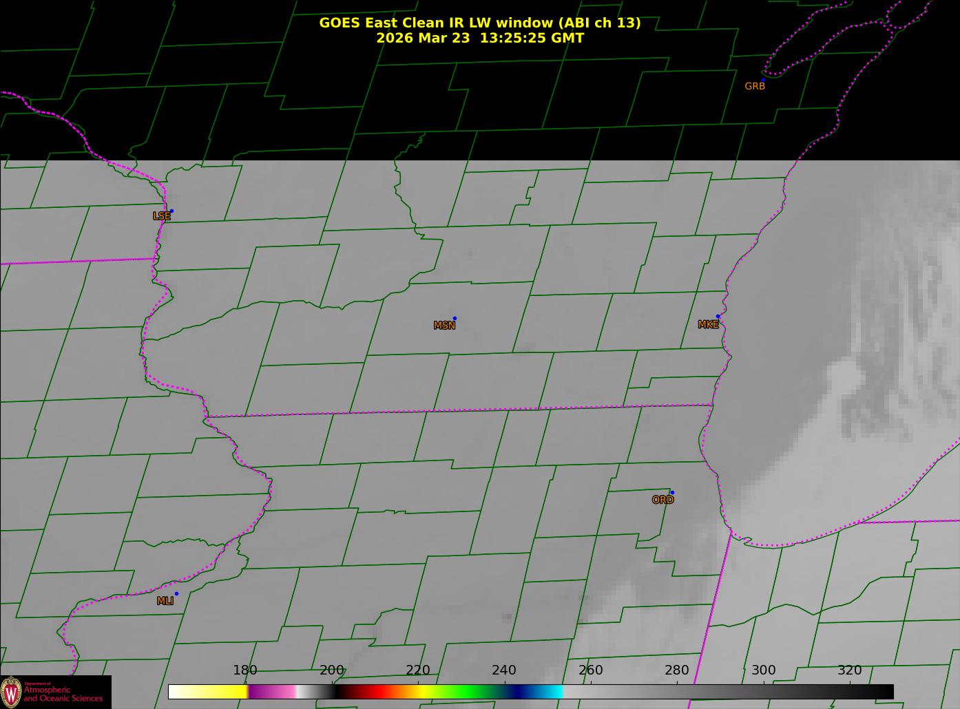Viewport: 960px width, 709px height.
Task: Click the blue station dot at ORD
Action: 672,493
